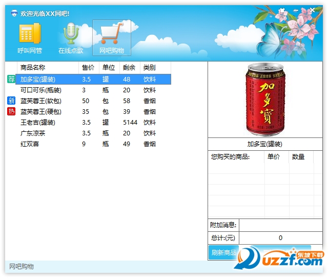Image resolution: width=328 pixels, height=278 pixels.
Task: Click the 刷新商品 button
Action: [x=223, y=252]
